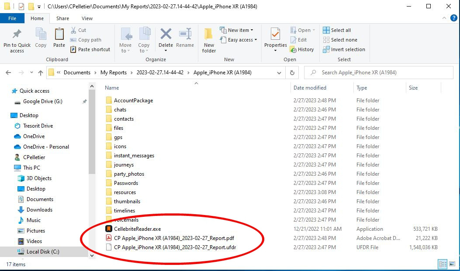Switch to the Share ribbon tab

tap(62, 18)
